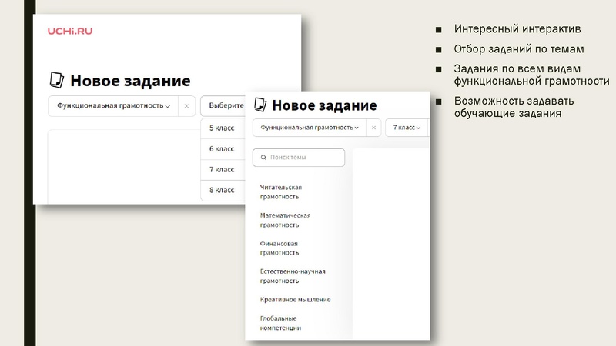Clear Функциональная грамотность in the front panel
This screenshot has height=346, width=616.
click(x=373, y=128)
